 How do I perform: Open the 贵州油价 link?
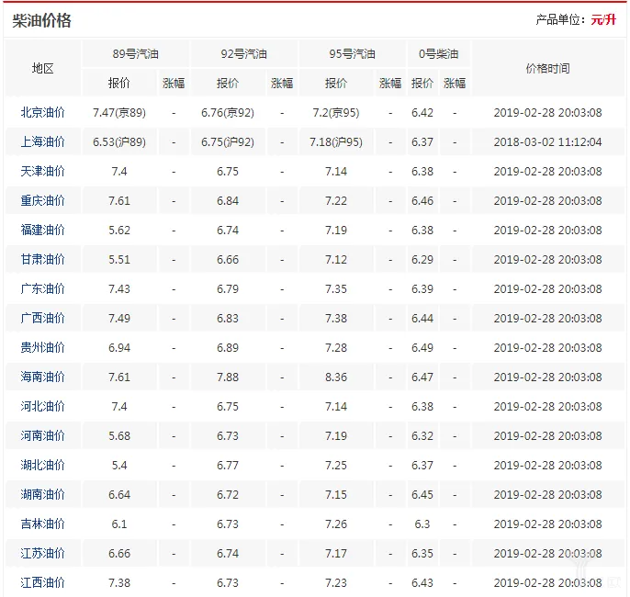pos(42,347)
